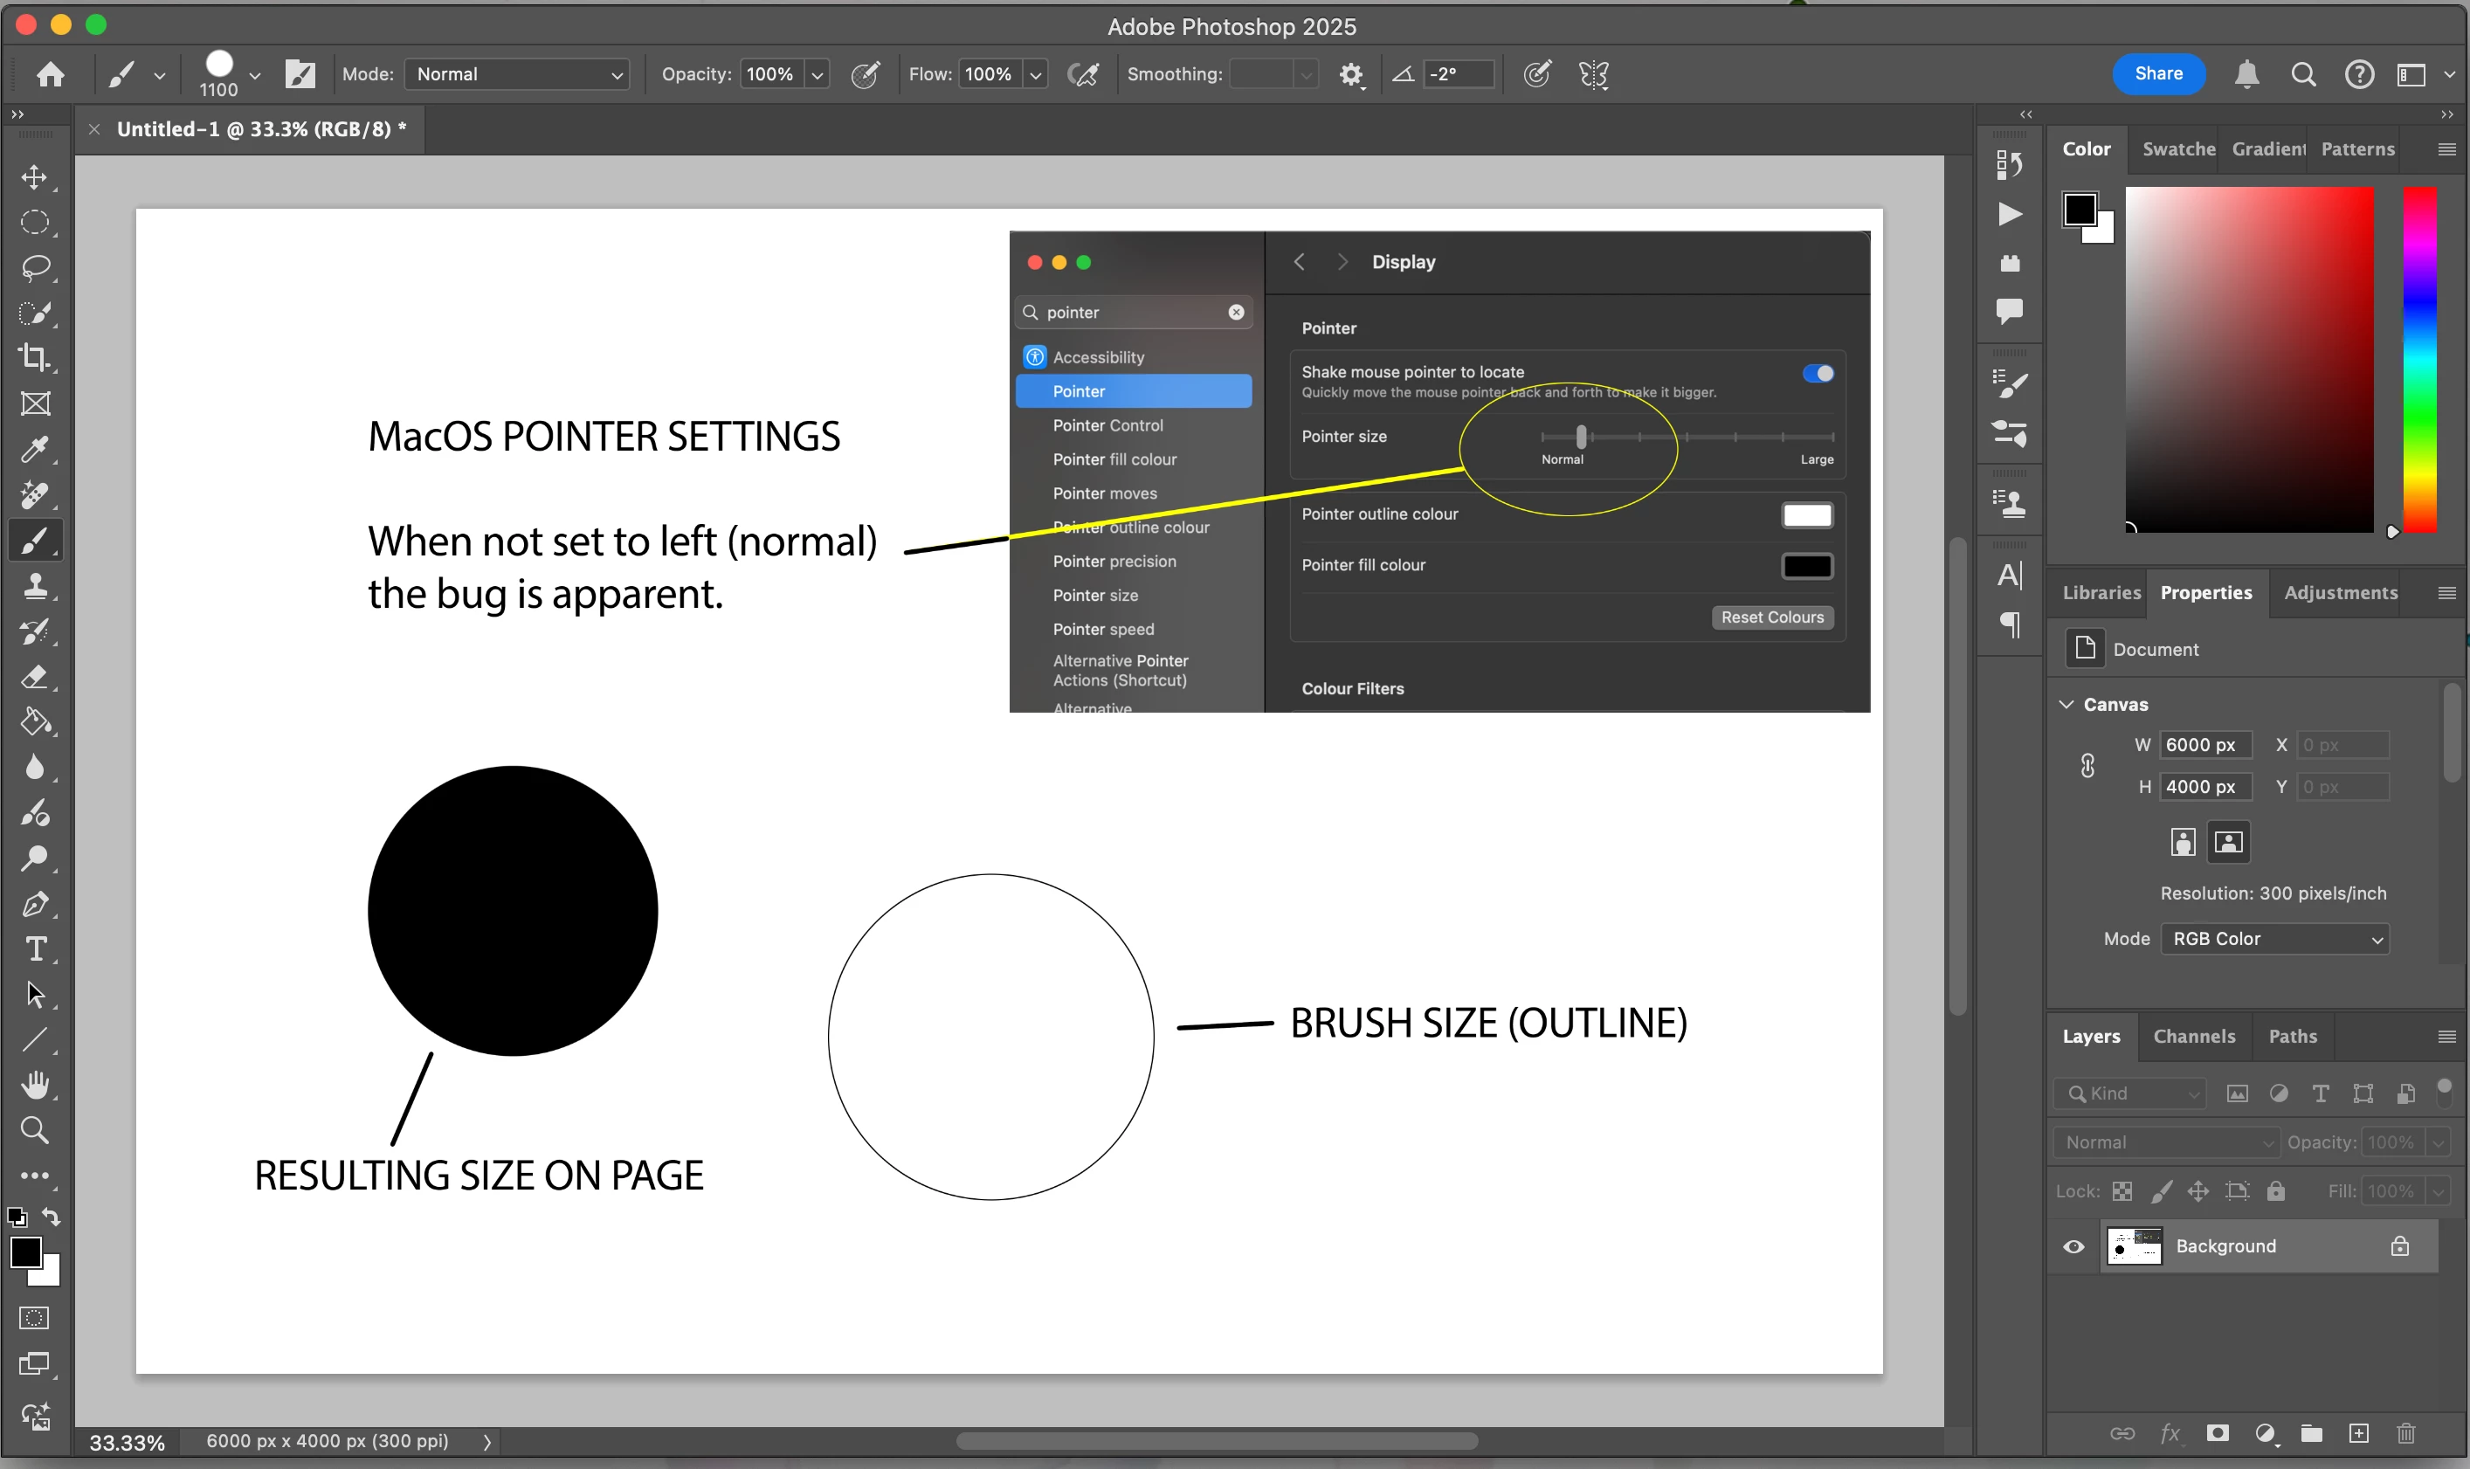Click the foreground color swatch in toolbar
The width and height of the screenshot is (2470, 1469).
[x=24, y=1252]
